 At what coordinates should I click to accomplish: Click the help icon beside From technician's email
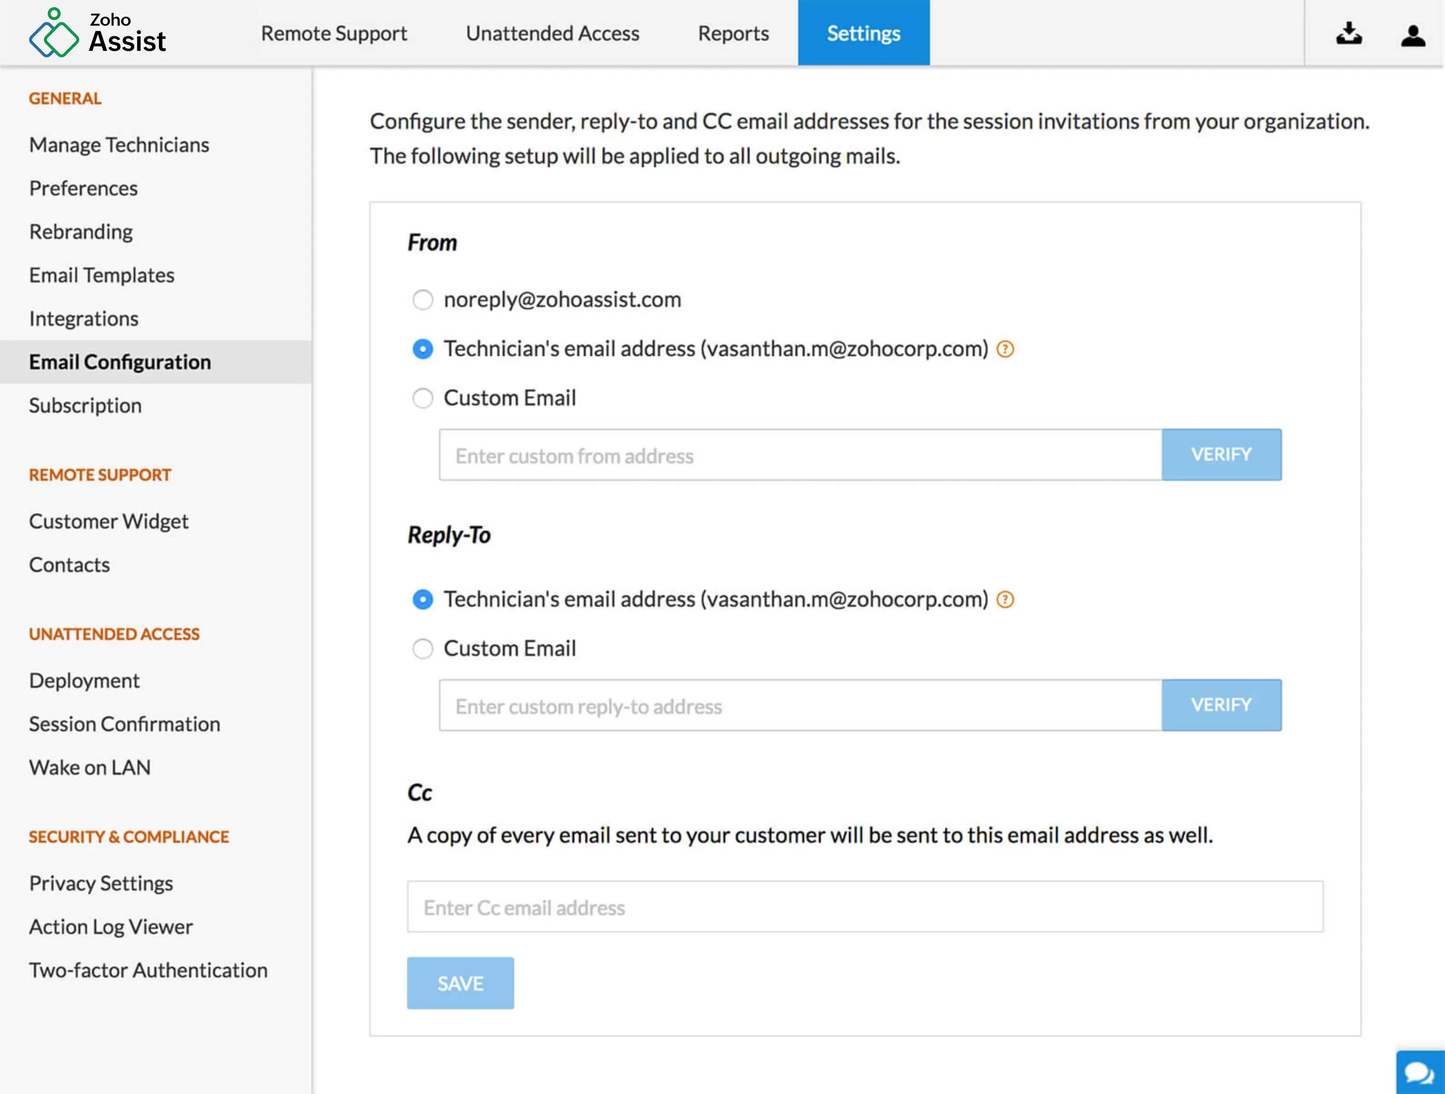coord(1005,349)
